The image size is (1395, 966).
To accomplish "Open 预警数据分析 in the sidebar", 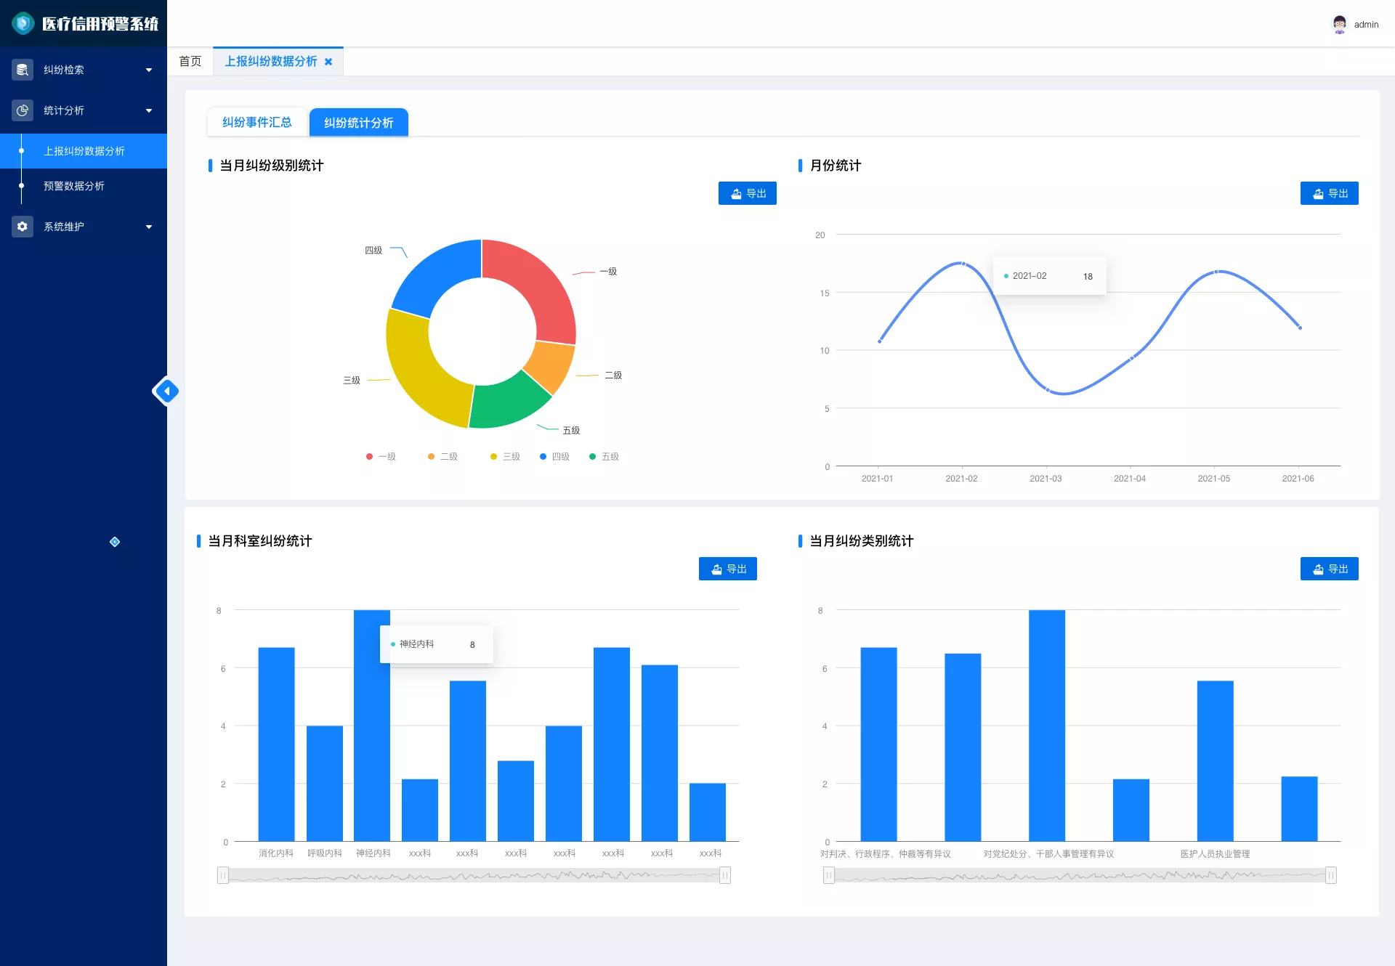I will (x=74, y=186).
